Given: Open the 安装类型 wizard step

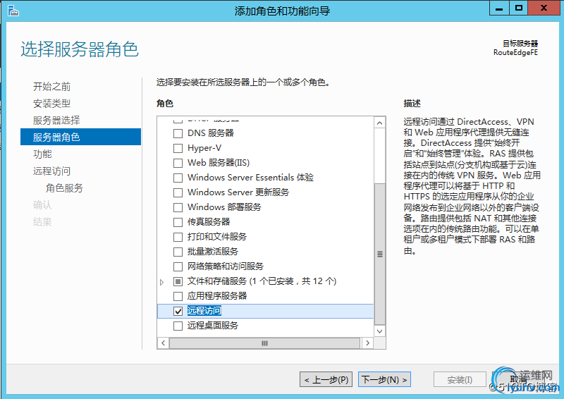Looking at the screenshot, I should coord(51,104).
